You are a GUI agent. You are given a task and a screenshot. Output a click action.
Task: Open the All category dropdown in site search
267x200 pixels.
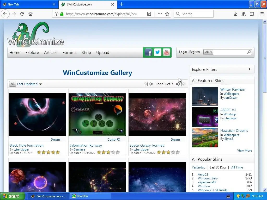[208, 52]
